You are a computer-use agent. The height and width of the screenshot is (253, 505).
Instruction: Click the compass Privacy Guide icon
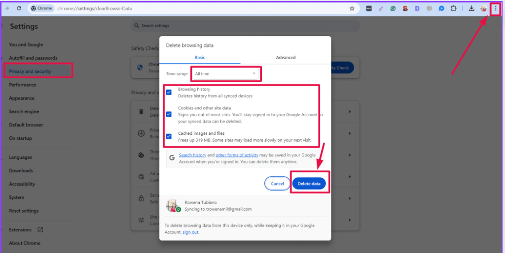click(x=141, y=133)
